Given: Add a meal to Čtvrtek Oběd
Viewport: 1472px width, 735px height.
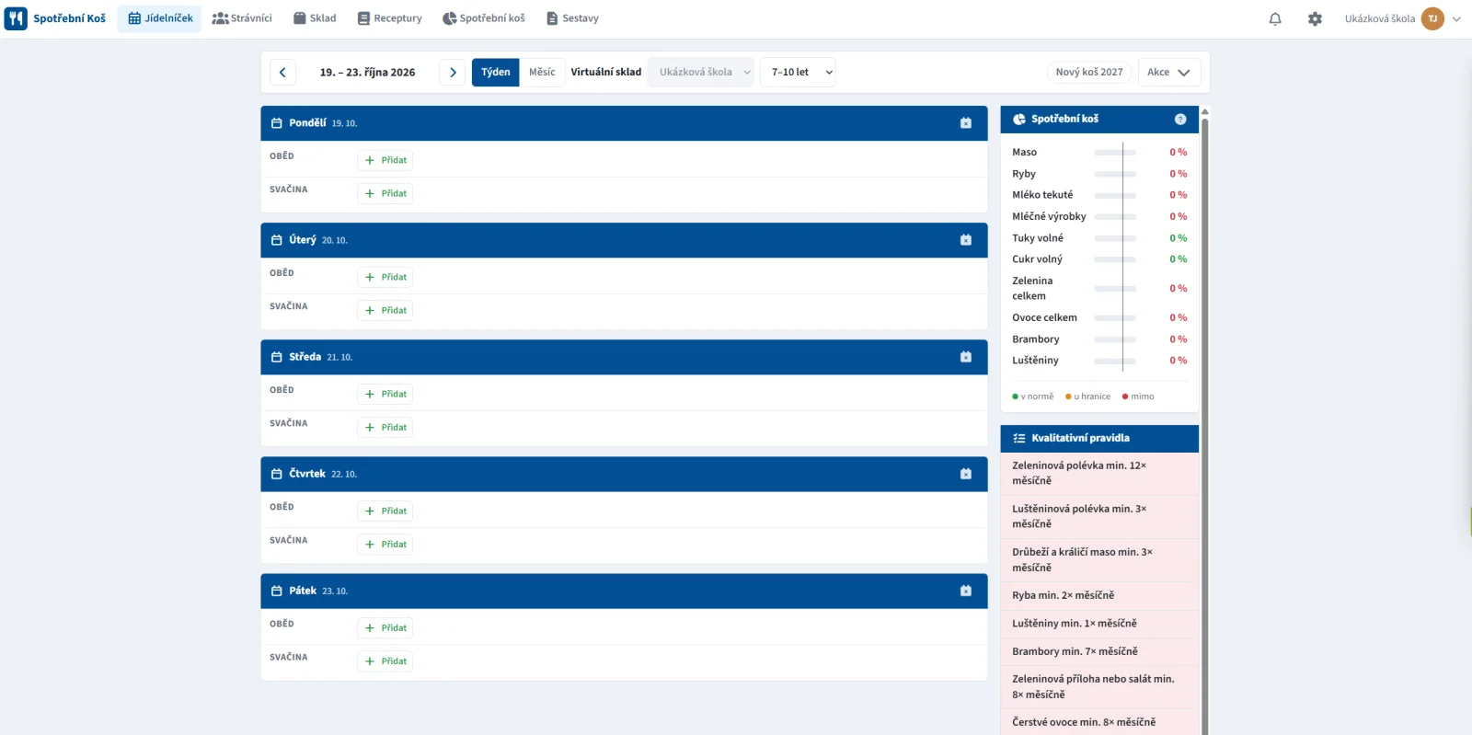Looking at the screenshot, I should [x=385, y=511].
